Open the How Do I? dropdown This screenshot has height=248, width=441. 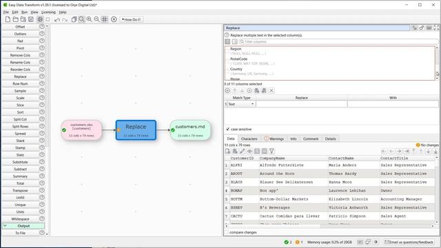coord(132,20)
